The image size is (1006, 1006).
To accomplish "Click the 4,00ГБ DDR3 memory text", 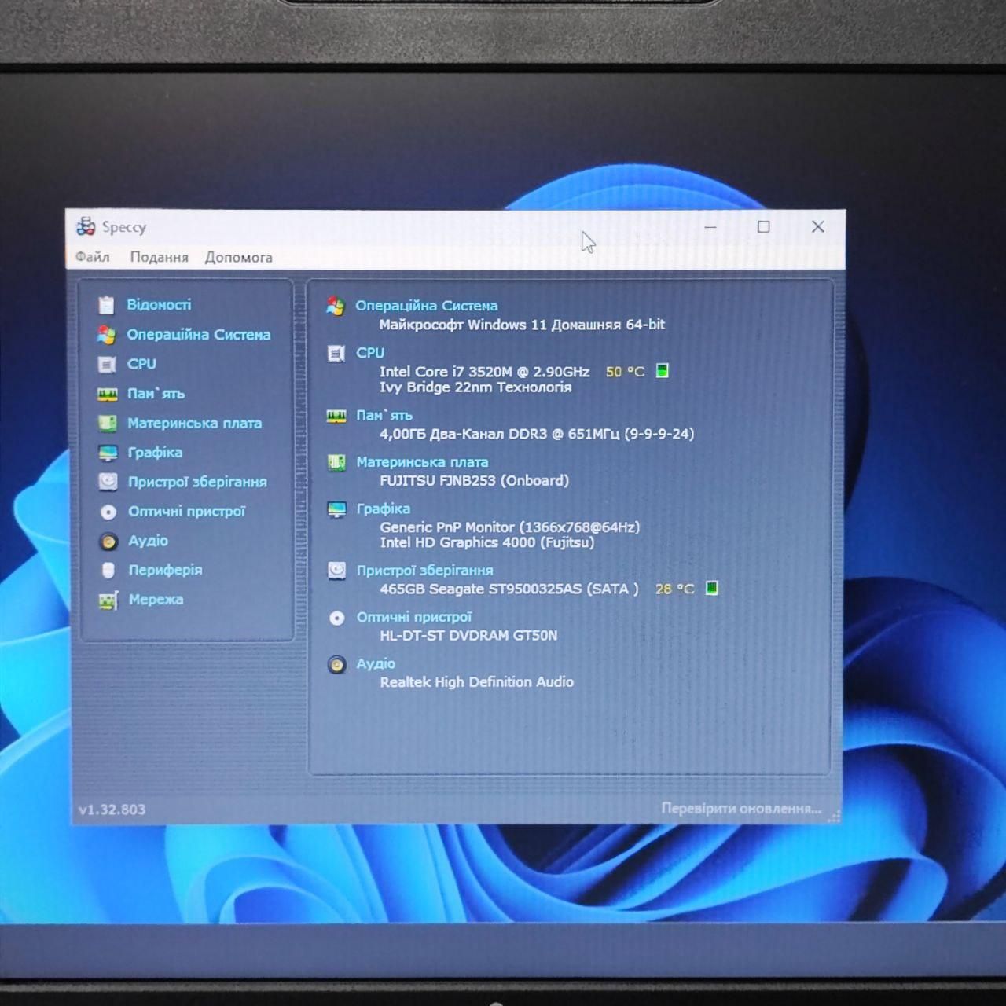I will click(x=537, y=434).
